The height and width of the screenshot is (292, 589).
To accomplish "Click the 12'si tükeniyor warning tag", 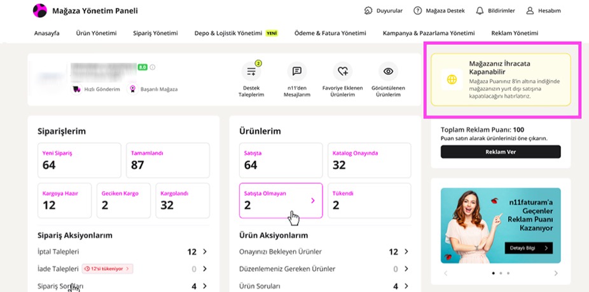I will point(107,269).
